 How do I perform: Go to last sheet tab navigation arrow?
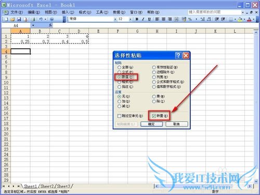coord(18,186)
